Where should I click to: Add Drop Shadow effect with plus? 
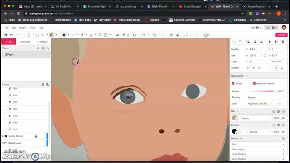[283, 154]
